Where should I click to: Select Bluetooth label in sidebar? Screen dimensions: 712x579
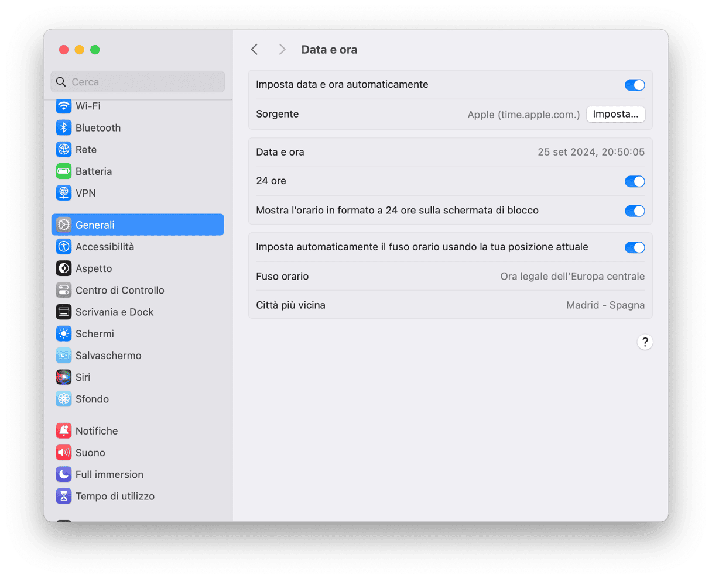tap(98, 127)
